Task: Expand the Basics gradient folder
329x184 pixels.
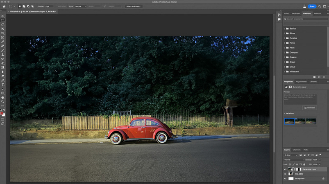Action: coord(285,29)
